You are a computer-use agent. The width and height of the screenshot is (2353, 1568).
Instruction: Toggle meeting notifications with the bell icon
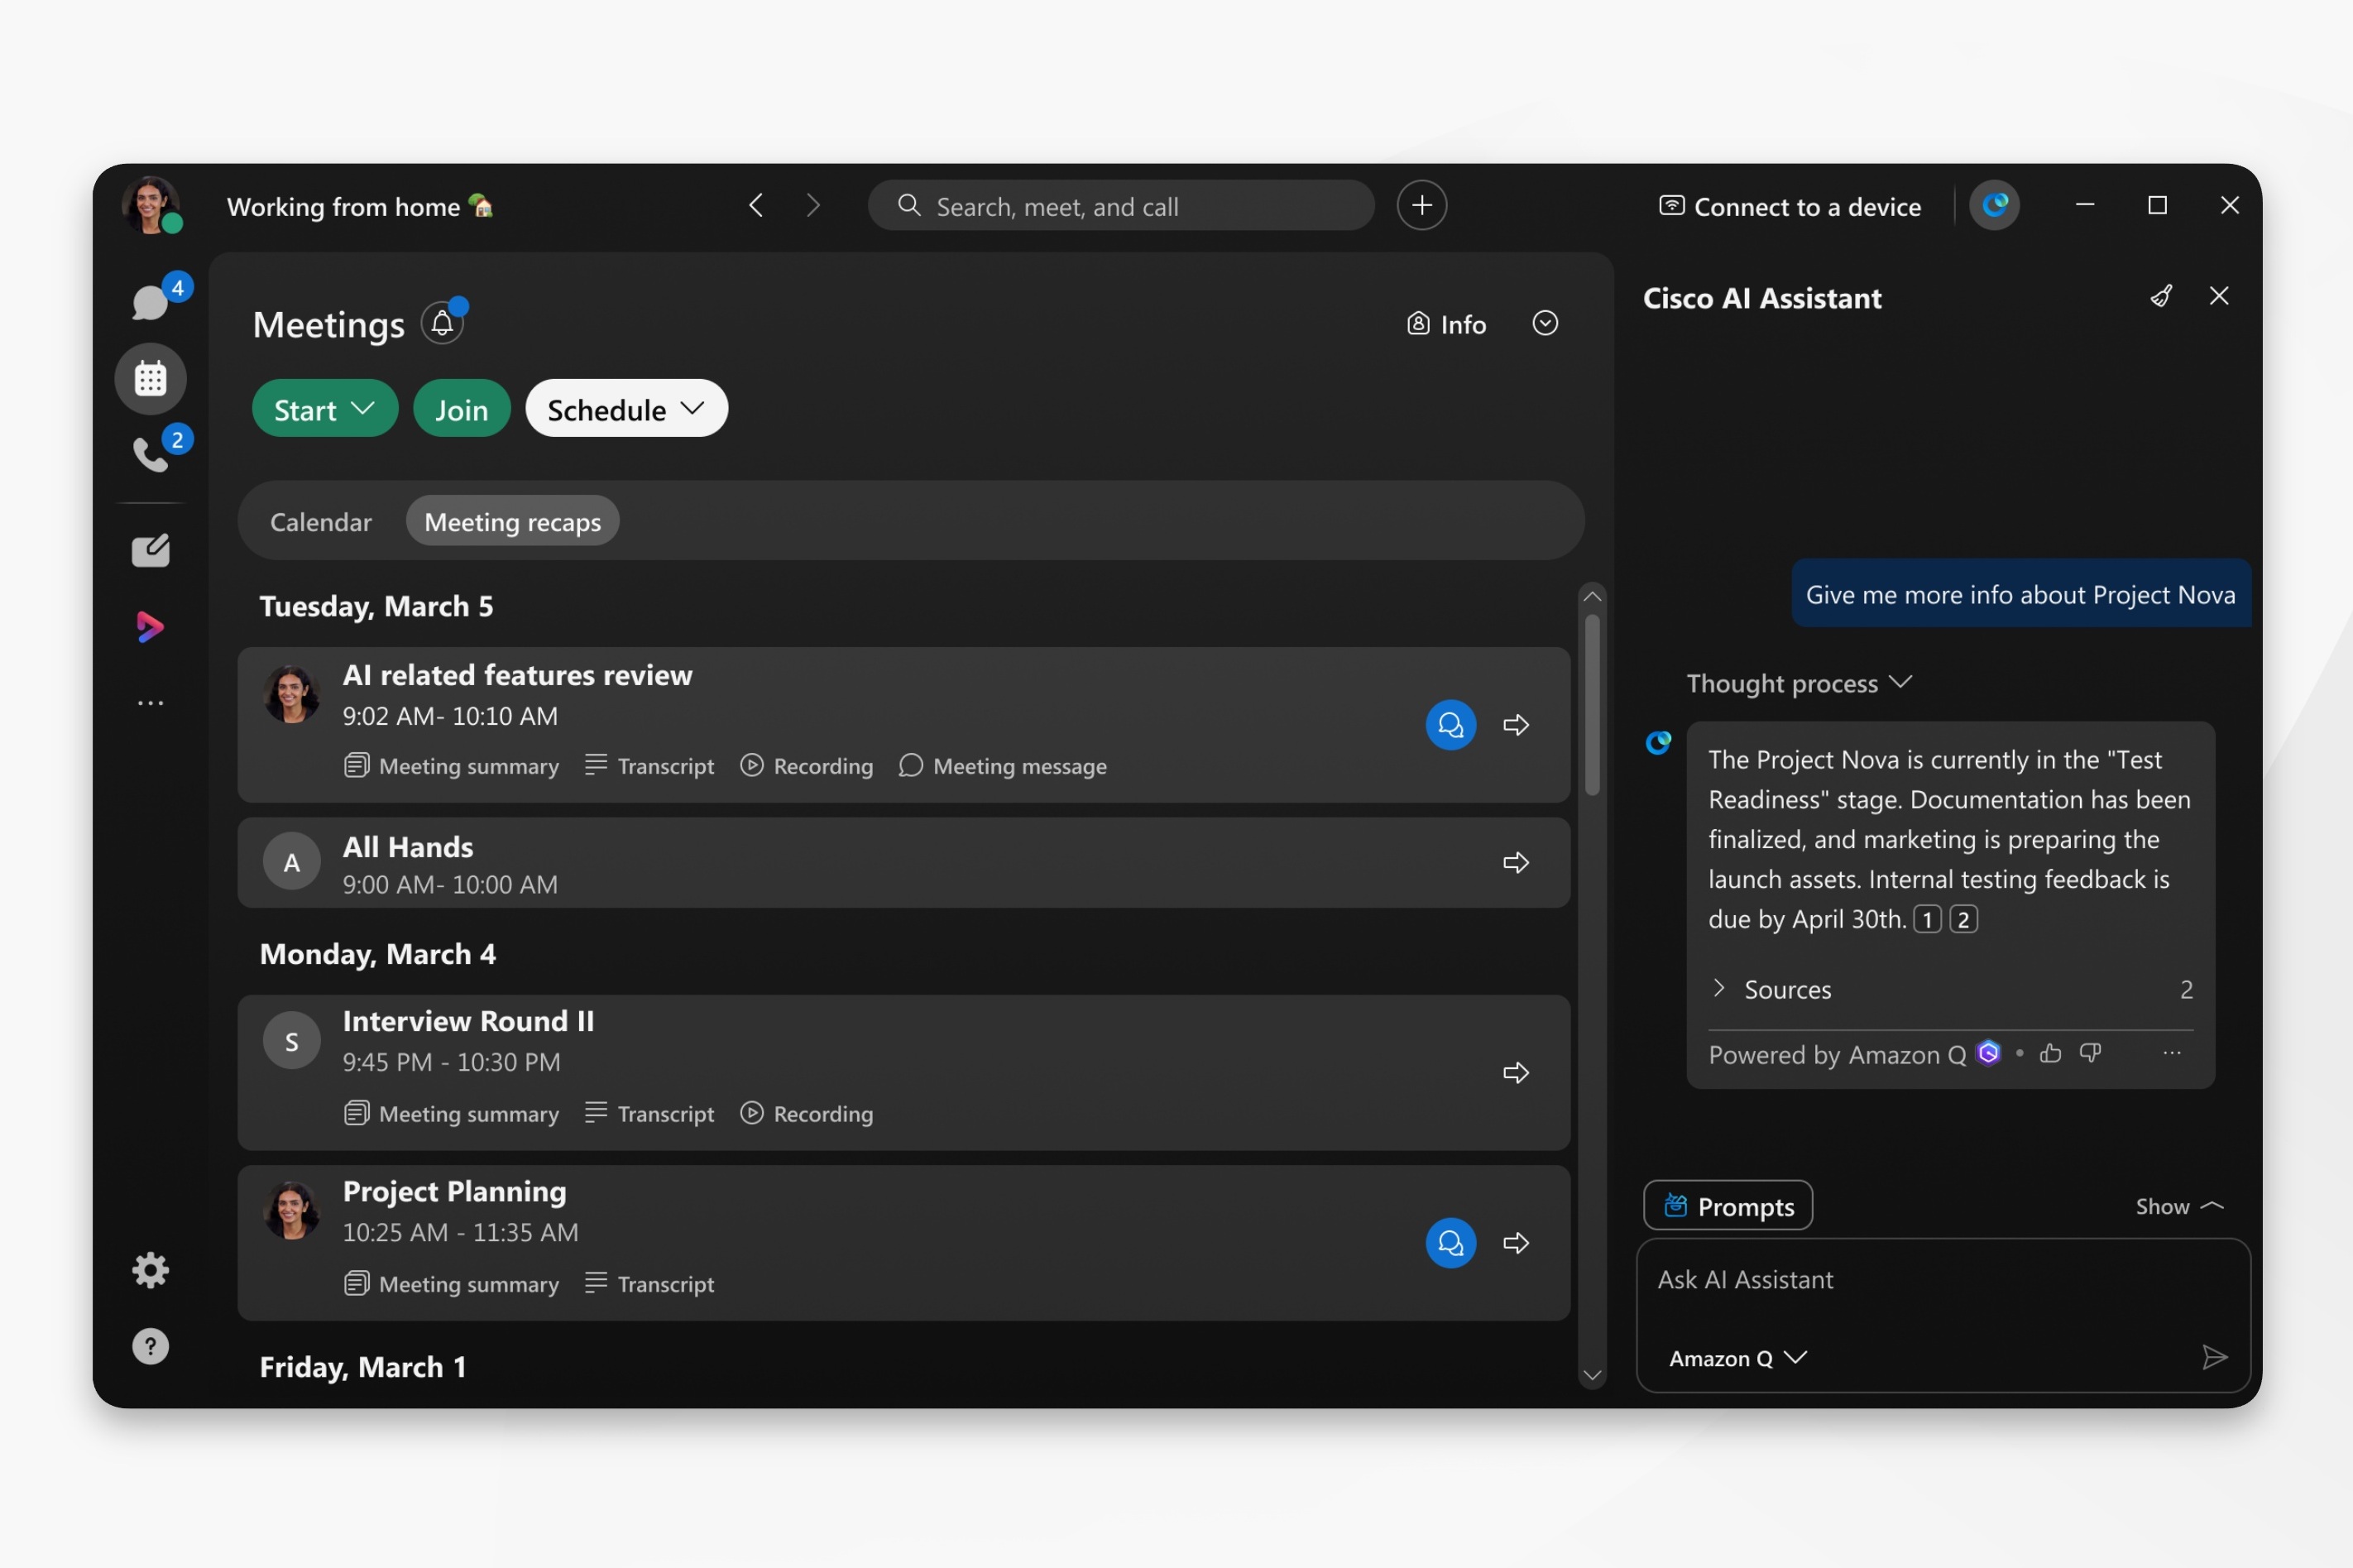pos(442,322)
